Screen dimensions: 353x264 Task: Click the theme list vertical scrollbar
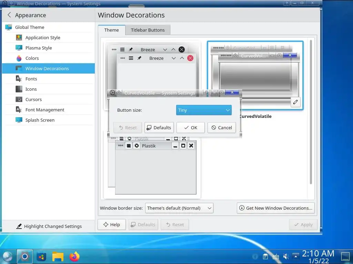pos(311,112)
